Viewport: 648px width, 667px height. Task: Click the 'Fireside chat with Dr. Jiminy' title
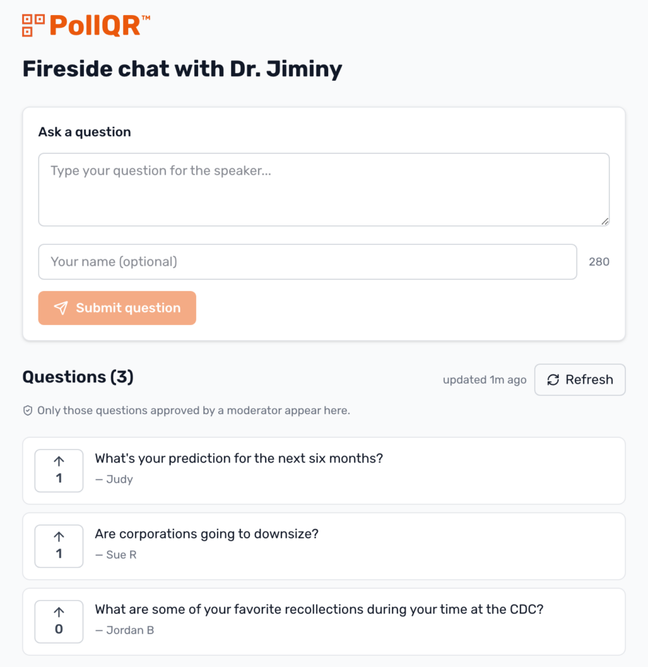pyautogui.click(x=182, y=68)
